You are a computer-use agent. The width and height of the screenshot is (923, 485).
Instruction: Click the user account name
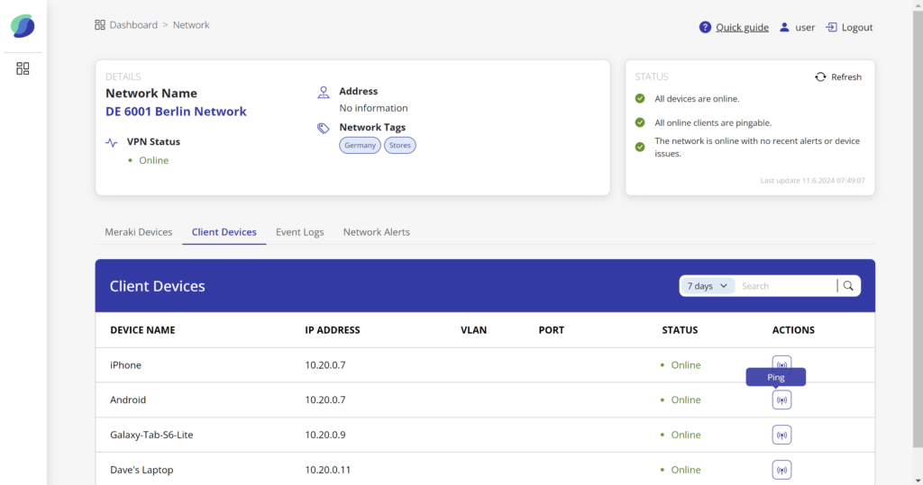pyautogui.click(x=805, y=27)
